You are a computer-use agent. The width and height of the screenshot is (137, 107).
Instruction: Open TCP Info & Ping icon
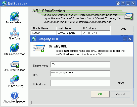click(15, 79)
